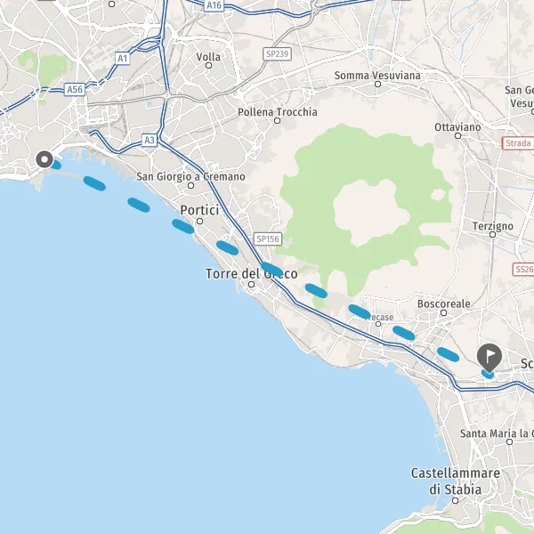Screen dimensions: 534x534
Task: Click the A1 highway shield
Action: (122, 59)
